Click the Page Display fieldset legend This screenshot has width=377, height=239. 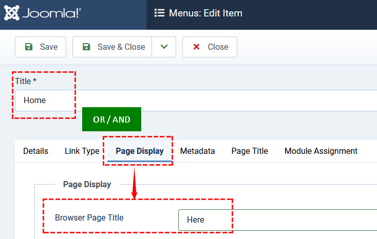click(x=87, y=184)
